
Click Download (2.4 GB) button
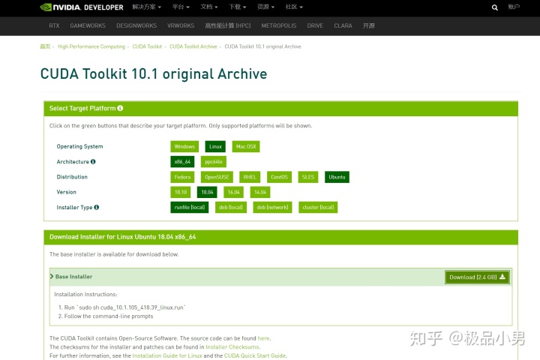[477, 277]
